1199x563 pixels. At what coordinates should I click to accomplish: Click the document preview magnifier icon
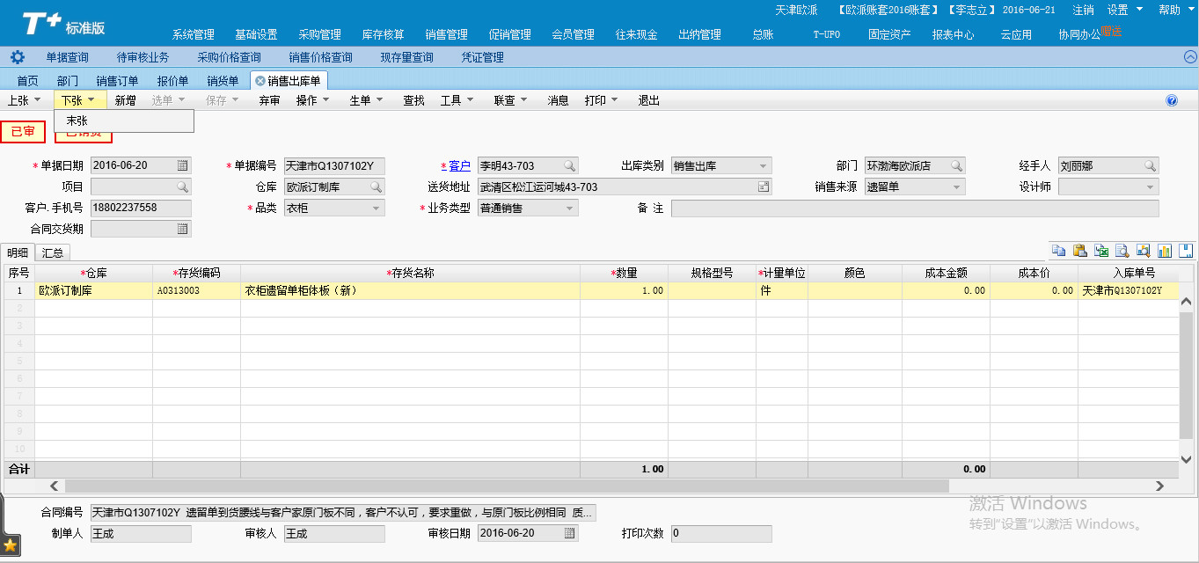1122,251
